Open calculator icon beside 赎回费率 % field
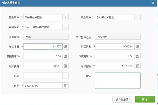 pos(65,56)
